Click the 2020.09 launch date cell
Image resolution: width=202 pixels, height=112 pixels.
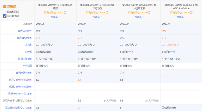[x=124, y=24]
